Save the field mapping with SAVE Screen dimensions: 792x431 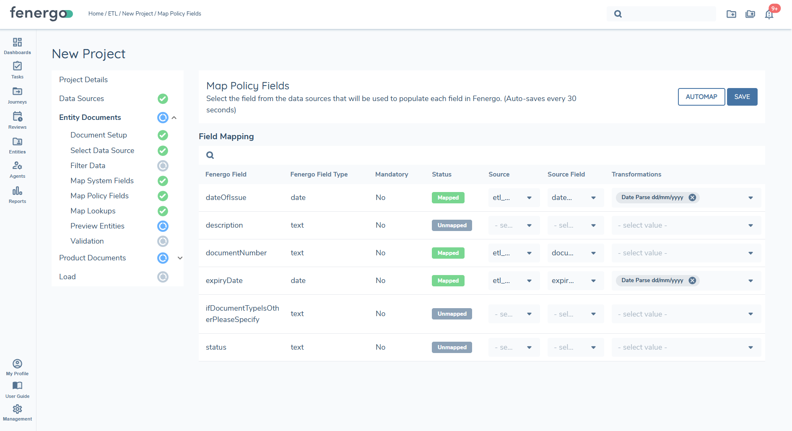(x=742, y=96)
